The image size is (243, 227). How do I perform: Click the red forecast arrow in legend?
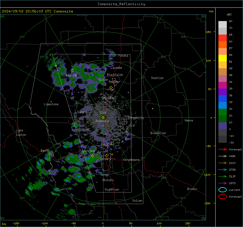pyautogui.click(x=222, y=149)
